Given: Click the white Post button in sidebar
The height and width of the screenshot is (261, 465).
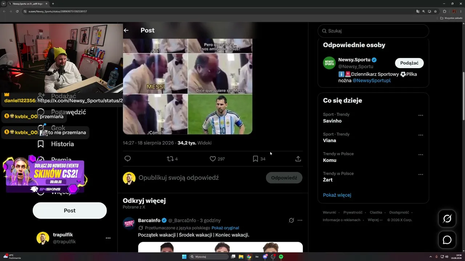Looking at the screenshot, I should coord(70,211).
